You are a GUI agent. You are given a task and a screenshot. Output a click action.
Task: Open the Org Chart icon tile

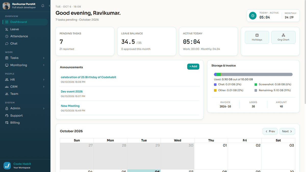[283, 37]
